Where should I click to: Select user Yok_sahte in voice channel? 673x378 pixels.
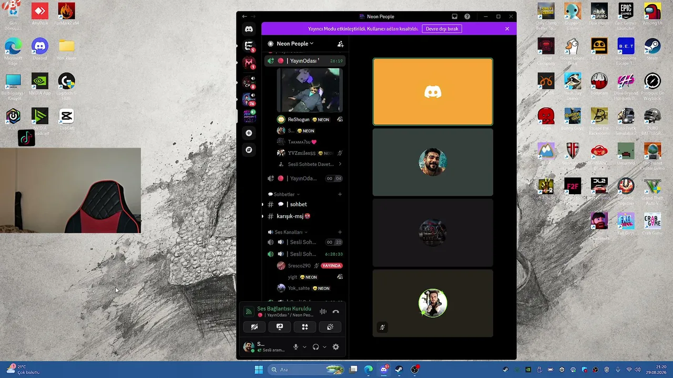310,288
